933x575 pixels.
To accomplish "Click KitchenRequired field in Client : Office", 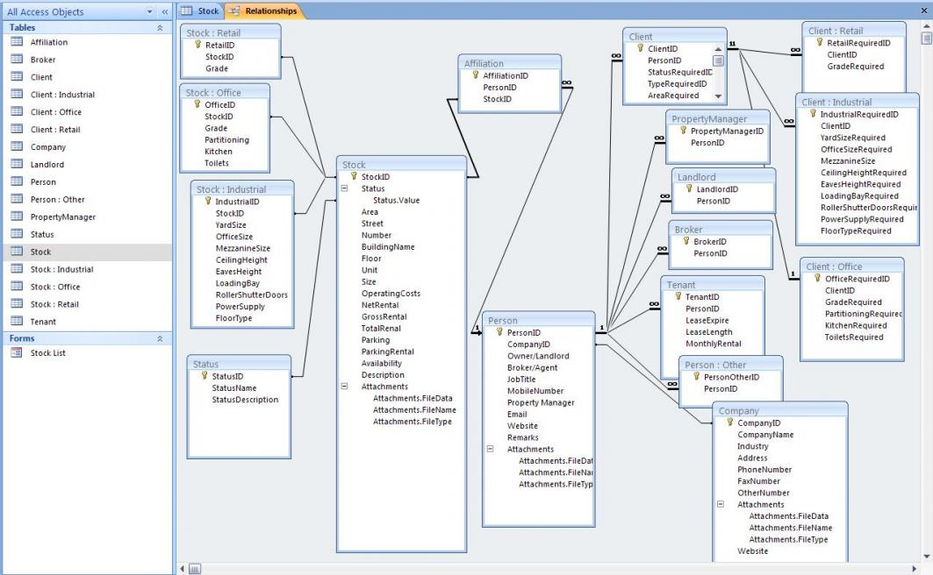I will pyautogui.click(x=855, y=325).
